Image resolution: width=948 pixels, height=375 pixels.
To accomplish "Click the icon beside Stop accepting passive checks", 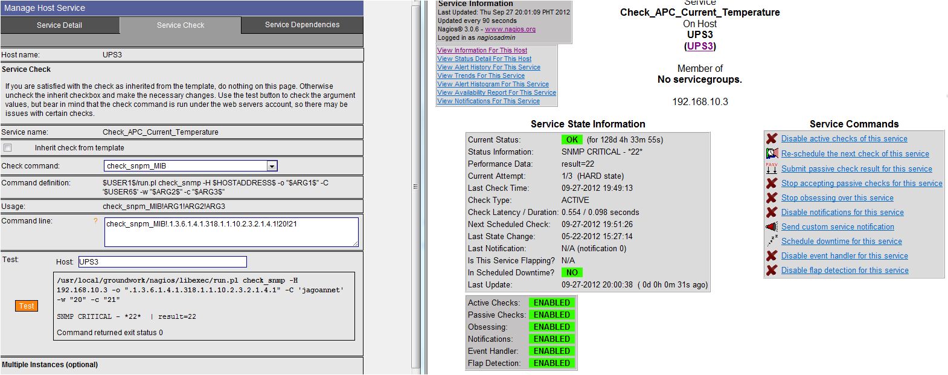I will click(x=772, y=184).
